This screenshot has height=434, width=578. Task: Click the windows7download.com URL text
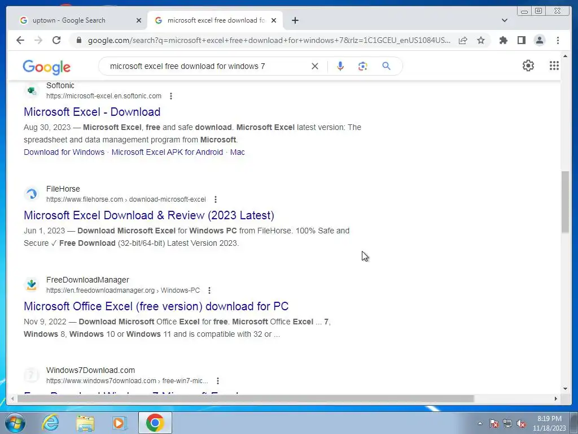point(127,380)
